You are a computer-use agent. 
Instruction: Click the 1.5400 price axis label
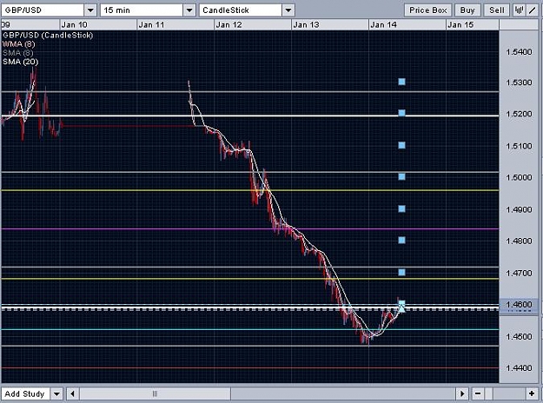pos(519,52)
